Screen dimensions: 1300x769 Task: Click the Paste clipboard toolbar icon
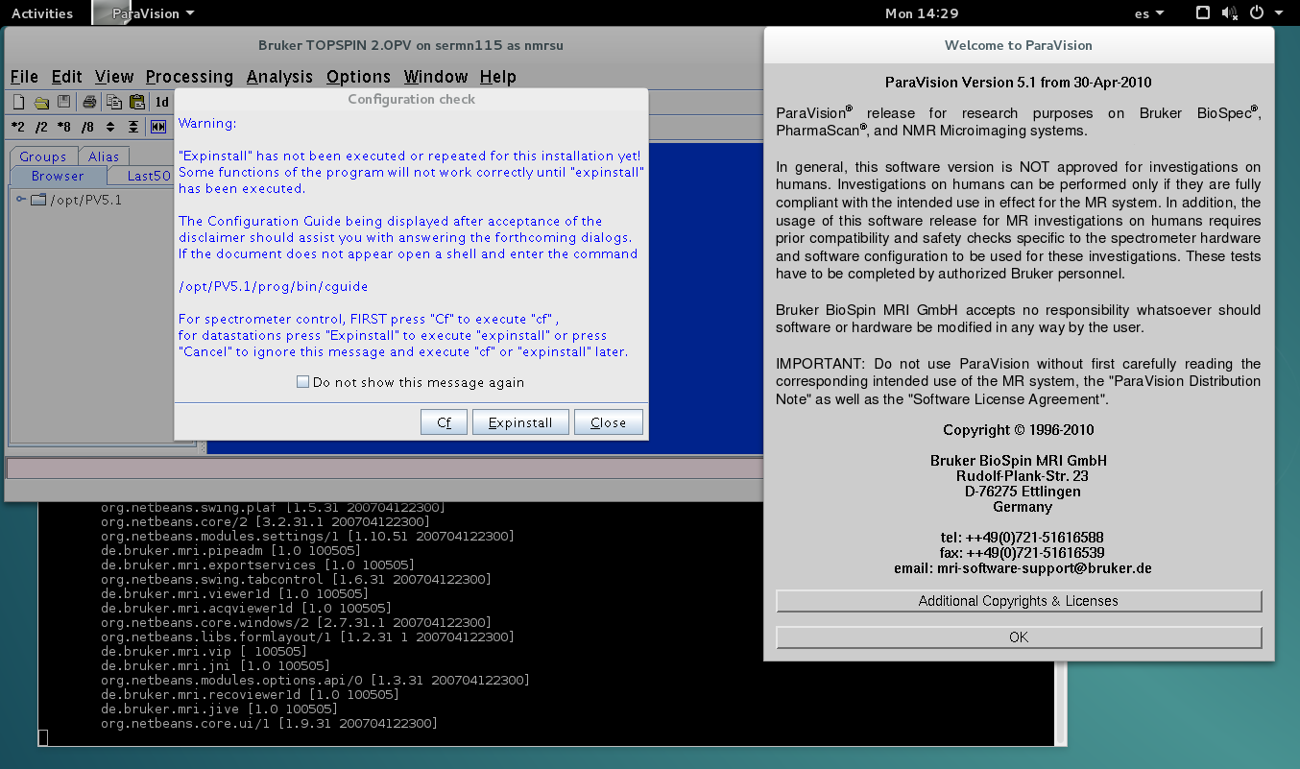[x=137, y=102]
